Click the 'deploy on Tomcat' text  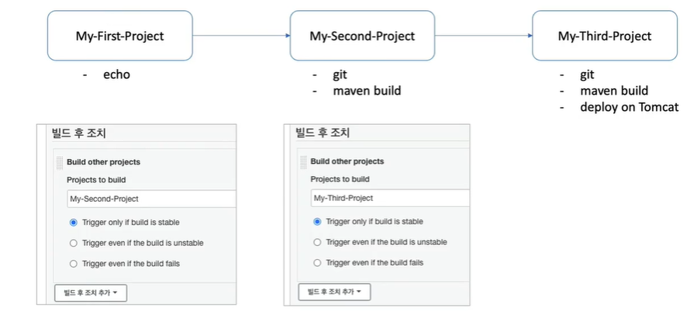coord(629,108)
